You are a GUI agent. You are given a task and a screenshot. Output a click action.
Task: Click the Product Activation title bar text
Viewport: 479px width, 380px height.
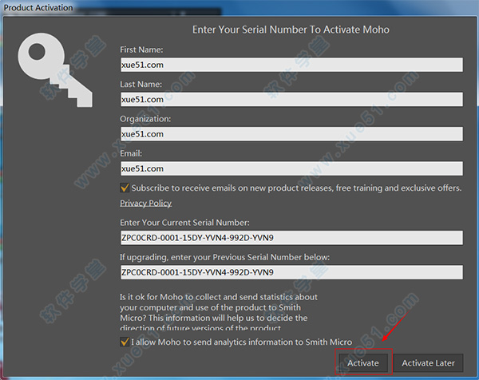coord(38,7)
